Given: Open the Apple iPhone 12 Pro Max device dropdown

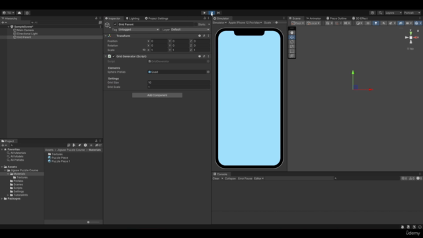Looking at the screenshot, I should [245, 22].
